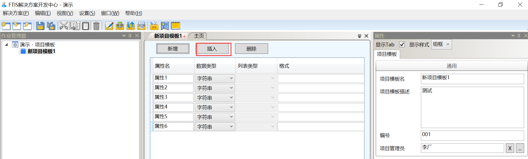Click the 编号 input field

(472, 135)
